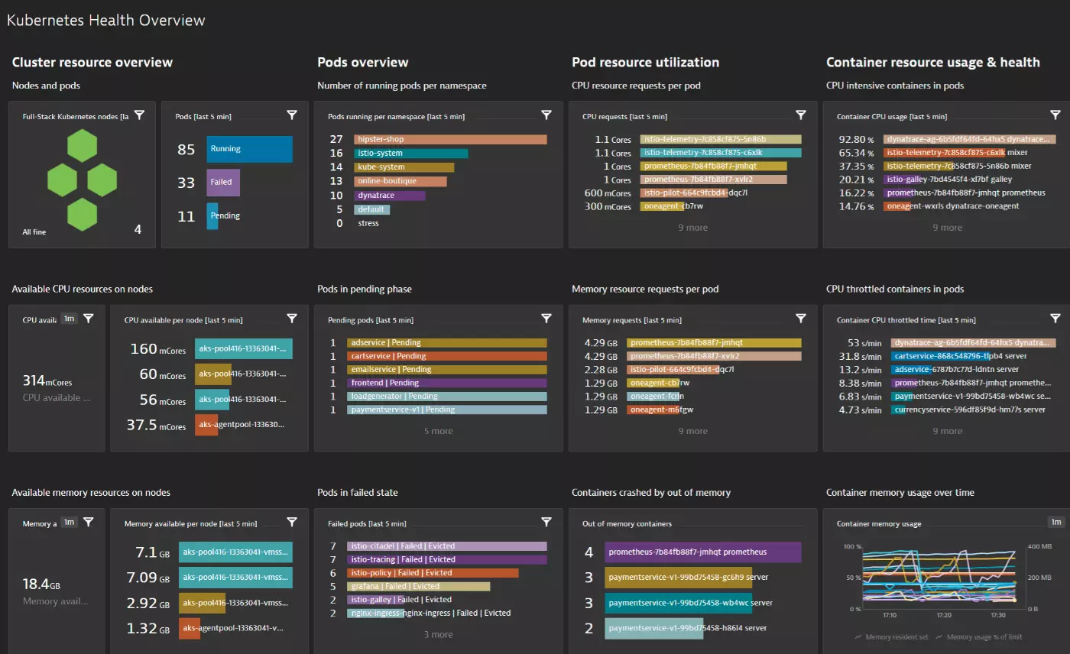The width and height of the screenshot is (1070, 654).
Task: Open filter on Pods last 5 min tile
Action: point(292,115)
